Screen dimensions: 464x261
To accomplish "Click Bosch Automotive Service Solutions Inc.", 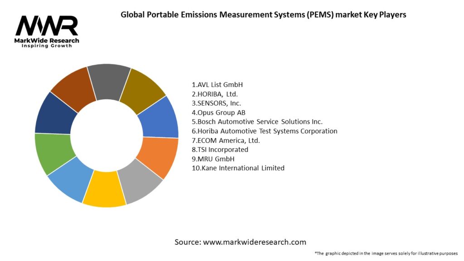I will click(257, 122).
